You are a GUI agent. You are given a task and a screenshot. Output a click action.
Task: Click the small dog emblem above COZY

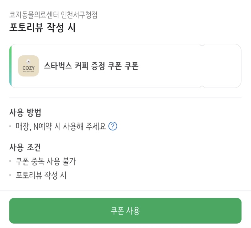(29, 61)
